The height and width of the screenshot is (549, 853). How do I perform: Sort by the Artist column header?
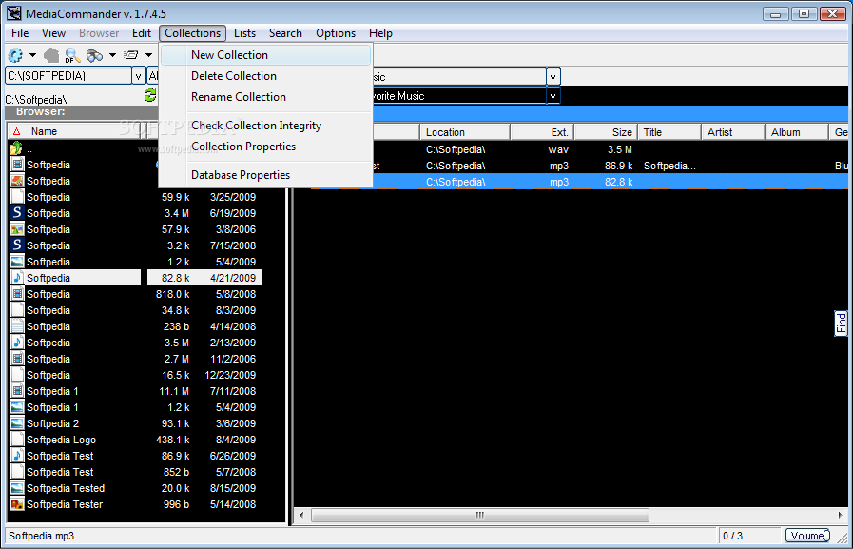click(733, 132)
